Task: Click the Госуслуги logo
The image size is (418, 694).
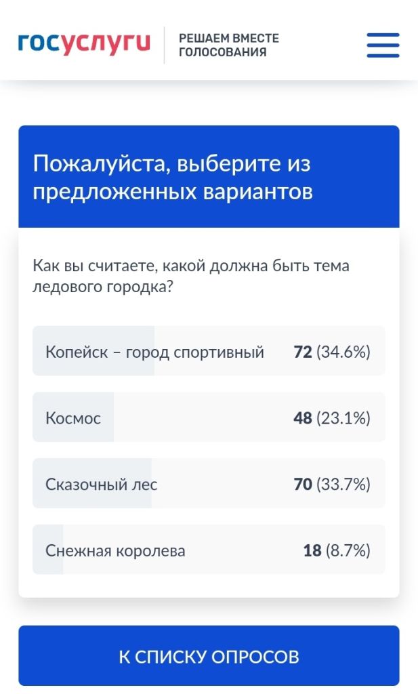Action: [x=84, y=44]
